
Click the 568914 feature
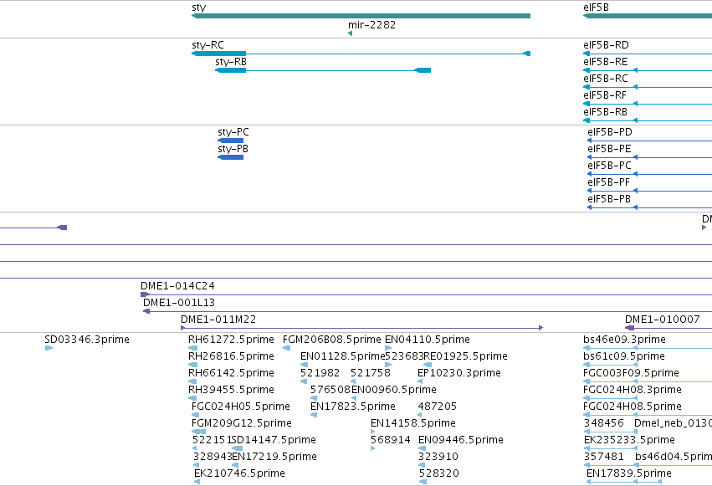[373, 448]
